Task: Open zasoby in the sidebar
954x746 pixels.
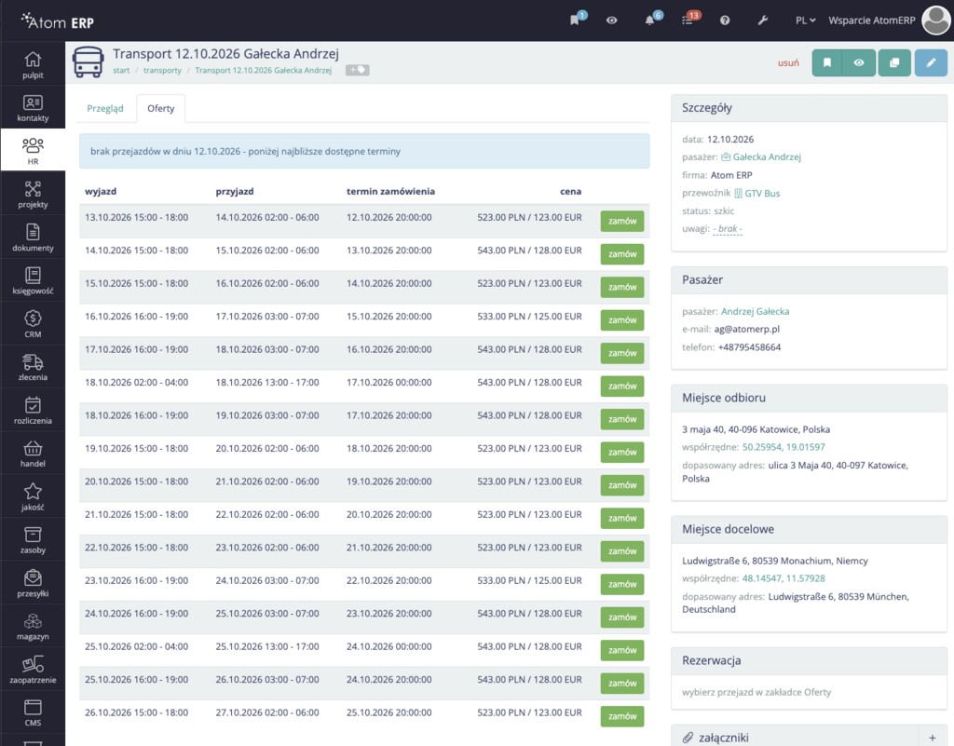Action: (x=33, y=539)
